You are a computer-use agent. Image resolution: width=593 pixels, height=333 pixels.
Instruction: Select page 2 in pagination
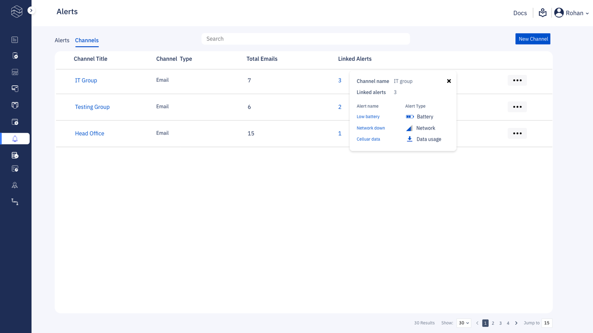(493, 323)
